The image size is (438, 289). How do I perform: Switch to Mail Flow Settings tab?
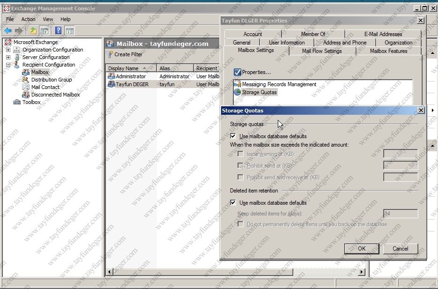pyautogui.click(x=322, y=51)
